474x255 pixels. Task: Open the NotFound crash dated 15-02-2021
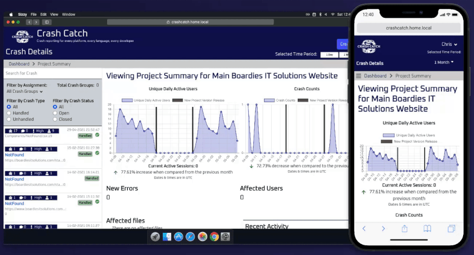(14, 155)
